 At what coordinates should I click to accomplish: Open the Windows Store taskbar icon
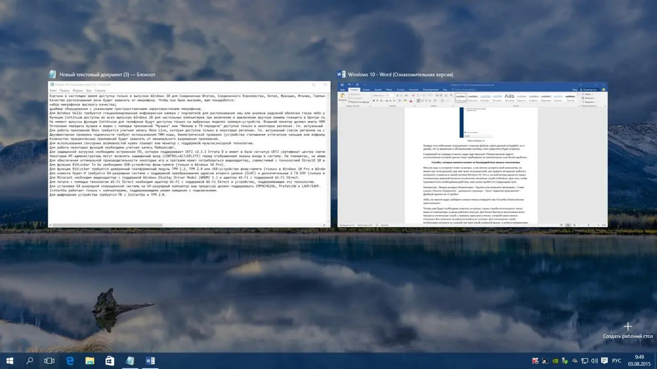point(109,361)
